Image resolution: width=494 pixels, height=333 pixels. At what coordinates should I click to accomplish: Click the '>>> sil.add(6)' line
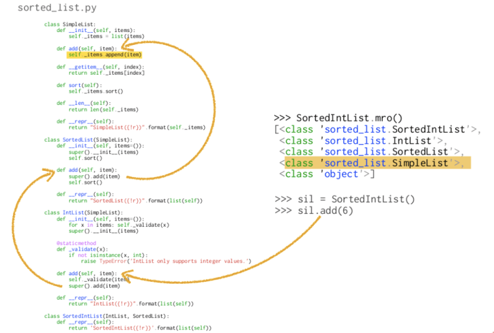pyautogui.click(x=314, y=210)
